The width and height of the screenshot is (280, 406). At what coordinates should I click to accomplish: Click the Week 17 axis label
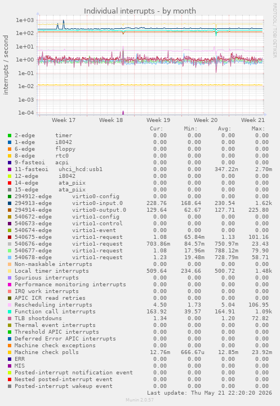pos(64,120)
